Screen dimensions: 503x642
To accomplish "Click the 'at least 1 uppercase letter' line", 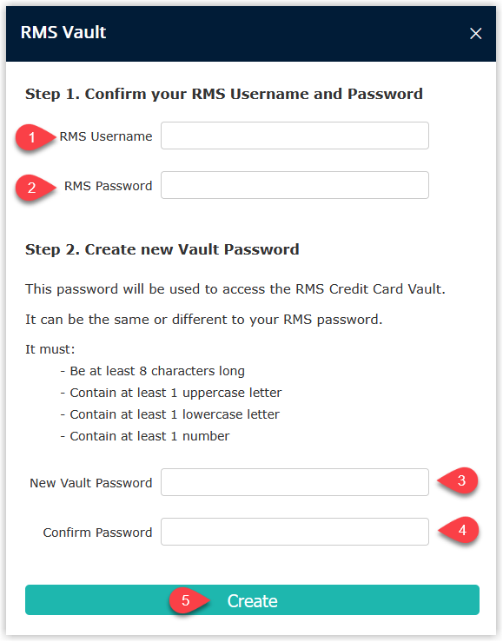I will point(171,393).
